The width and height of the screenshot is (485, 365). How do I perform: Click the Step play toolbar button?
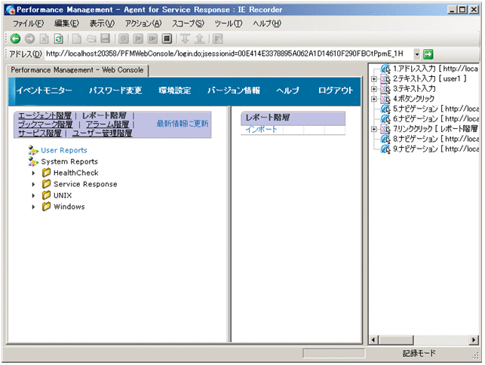point(152,38)
